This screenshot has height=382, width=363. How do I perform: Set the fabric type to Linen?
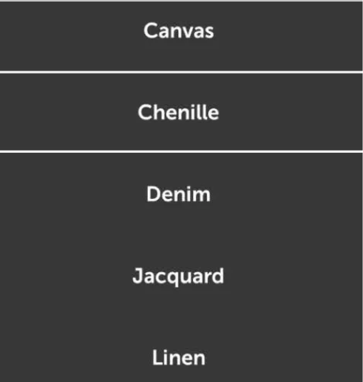[178, 358]
